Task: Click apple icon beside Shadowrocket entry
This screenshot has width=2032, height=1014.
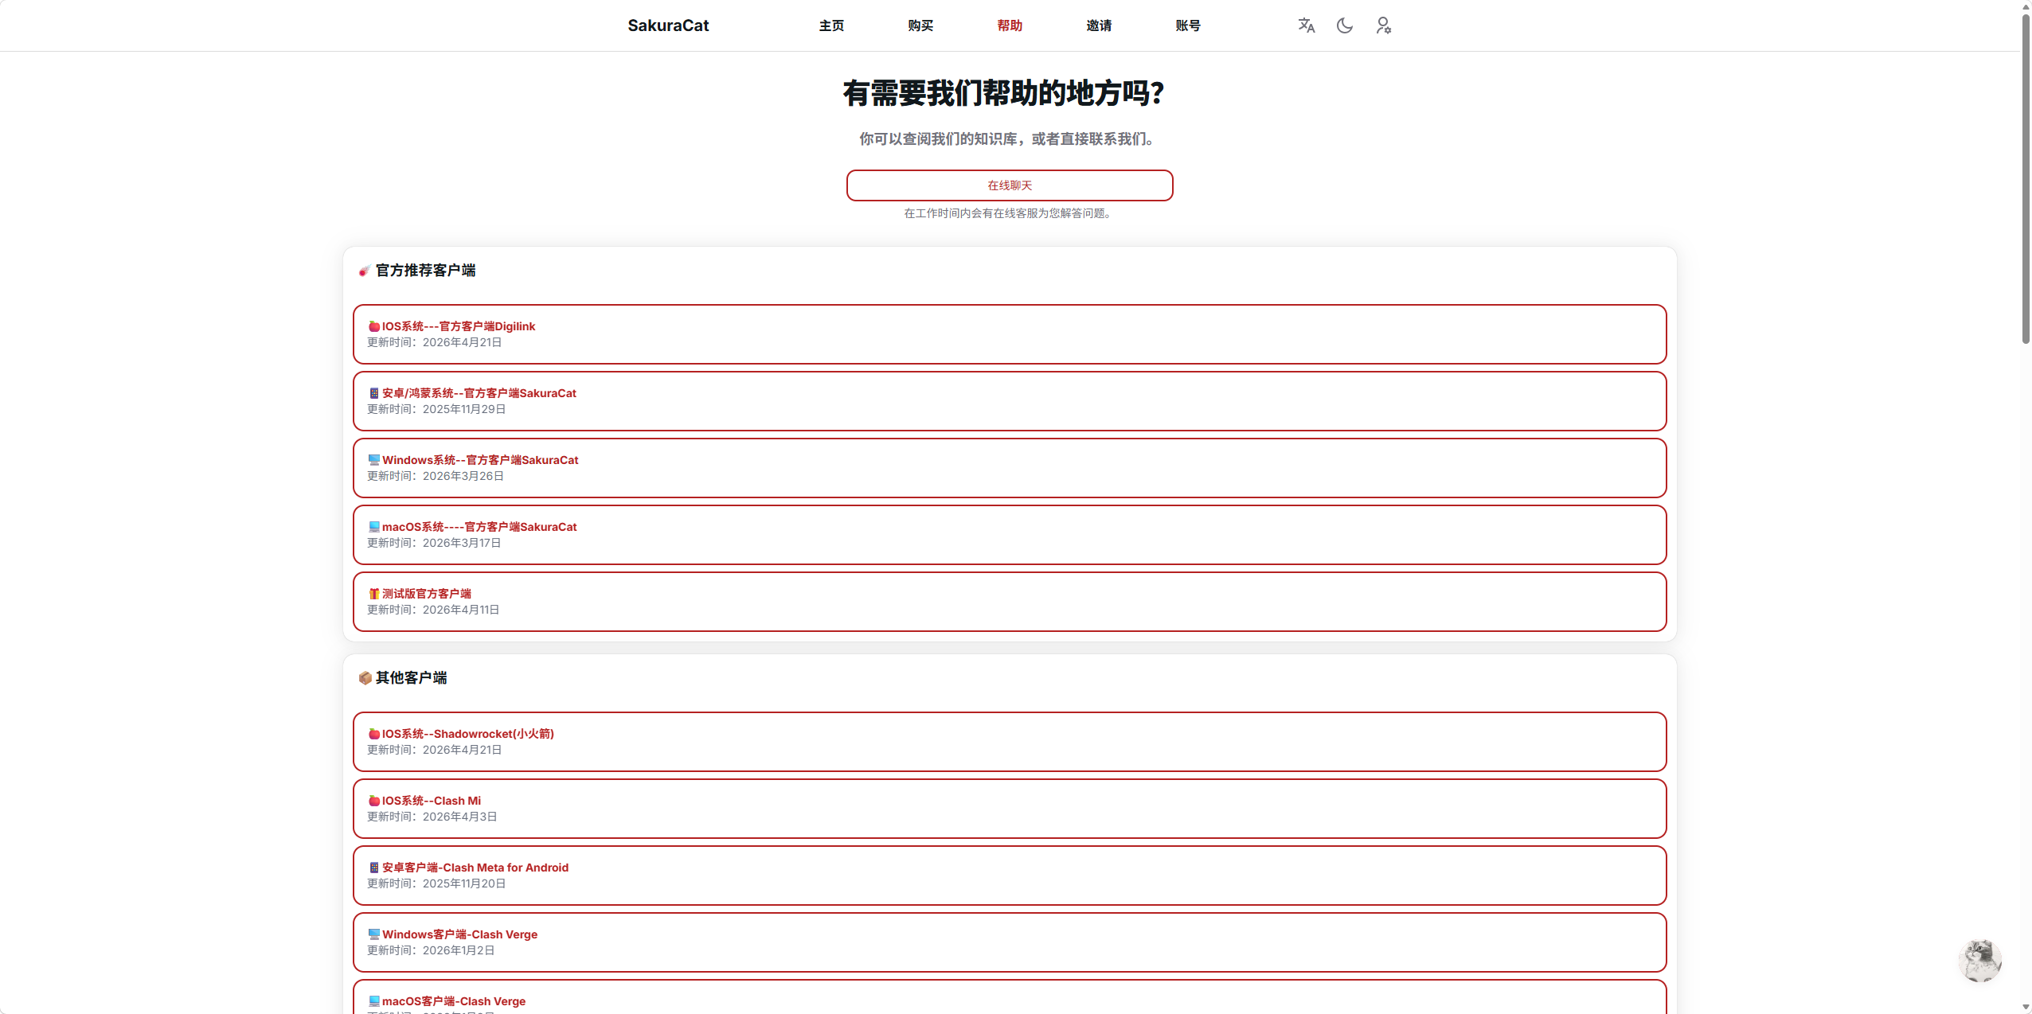Action: point(373,734)
